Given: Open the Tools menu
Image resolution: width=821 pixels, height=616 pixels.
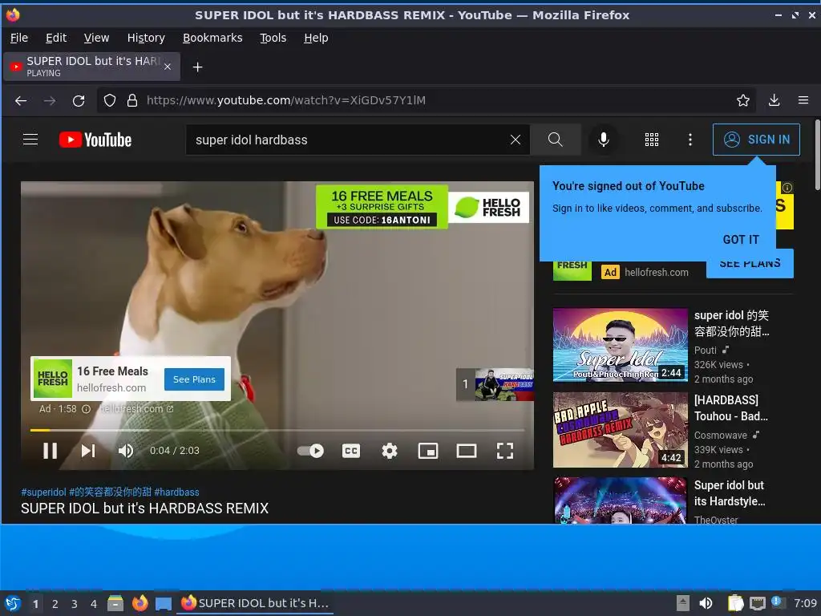Looking at the screenshot, I should (x=273, y=38).
